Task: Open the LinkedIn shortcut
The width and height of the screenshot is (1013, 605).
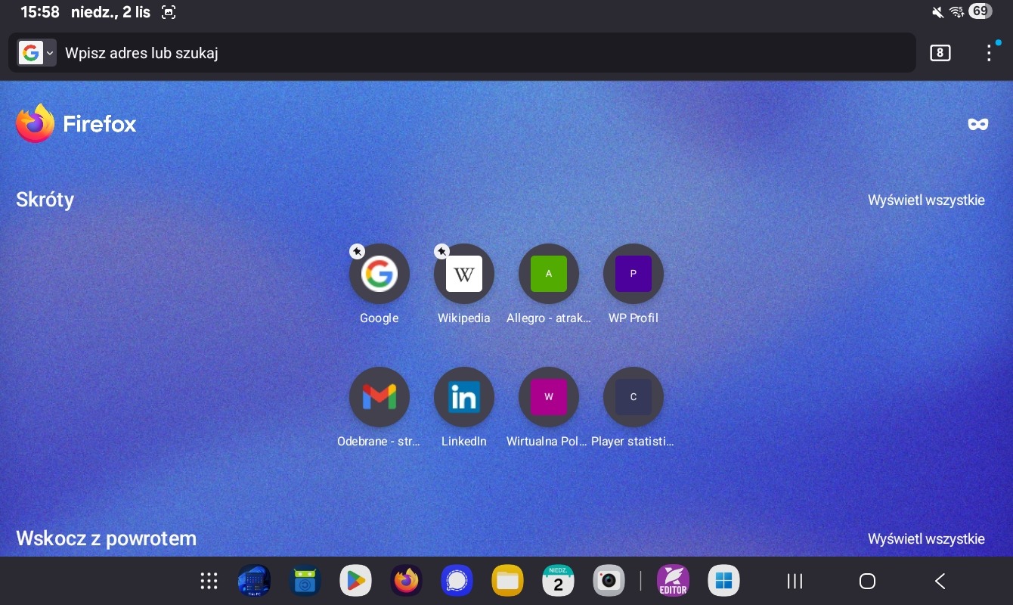Action: click(x=463, y=397)
